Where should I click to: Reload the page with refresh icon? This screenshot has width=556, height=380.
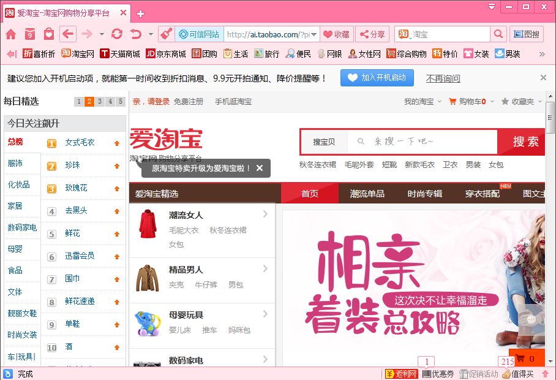[x=117, y=34]
